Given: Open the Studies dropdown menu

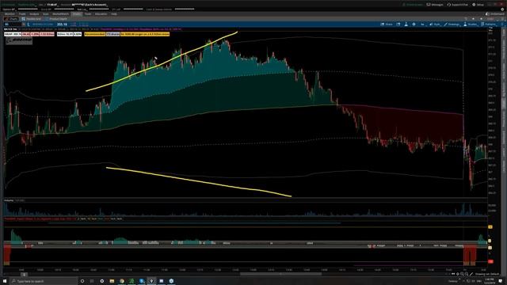Looking at the screenshot, I should [x=471, y=25].
